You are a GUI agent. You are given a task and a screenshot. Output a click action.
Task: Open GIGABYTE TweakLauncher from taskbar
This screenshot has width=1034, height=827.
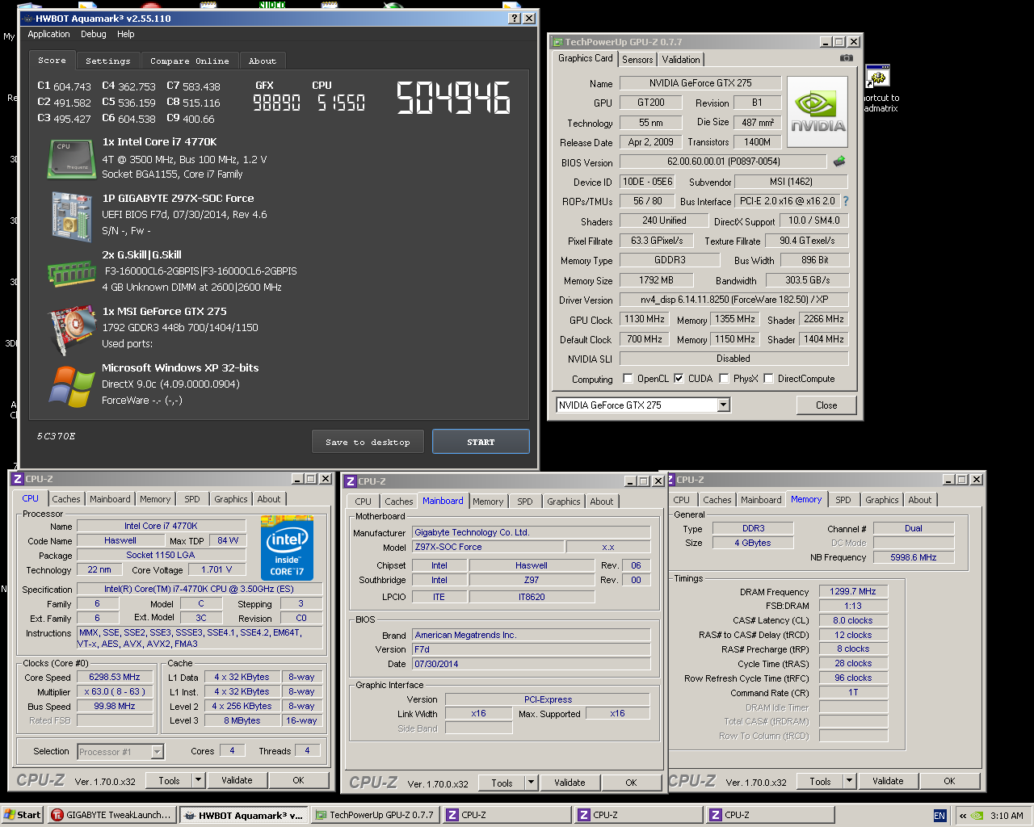(x=111, y=815)
